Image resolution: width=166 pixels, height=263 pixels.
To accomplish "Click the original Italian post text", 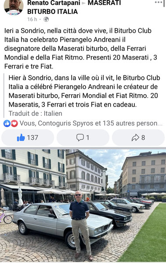I will tap(81, 49).
